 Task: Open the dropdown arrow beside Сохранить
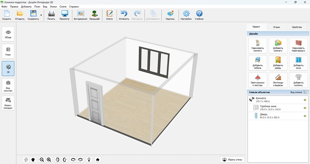point(41,15)
